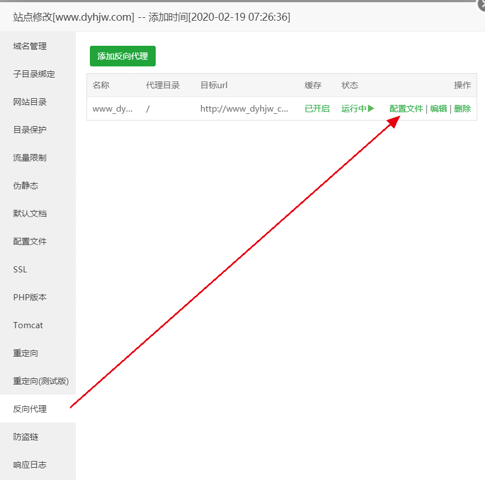Open the SSL settings tab
485x480 pixels.
(x=20, y=270)
